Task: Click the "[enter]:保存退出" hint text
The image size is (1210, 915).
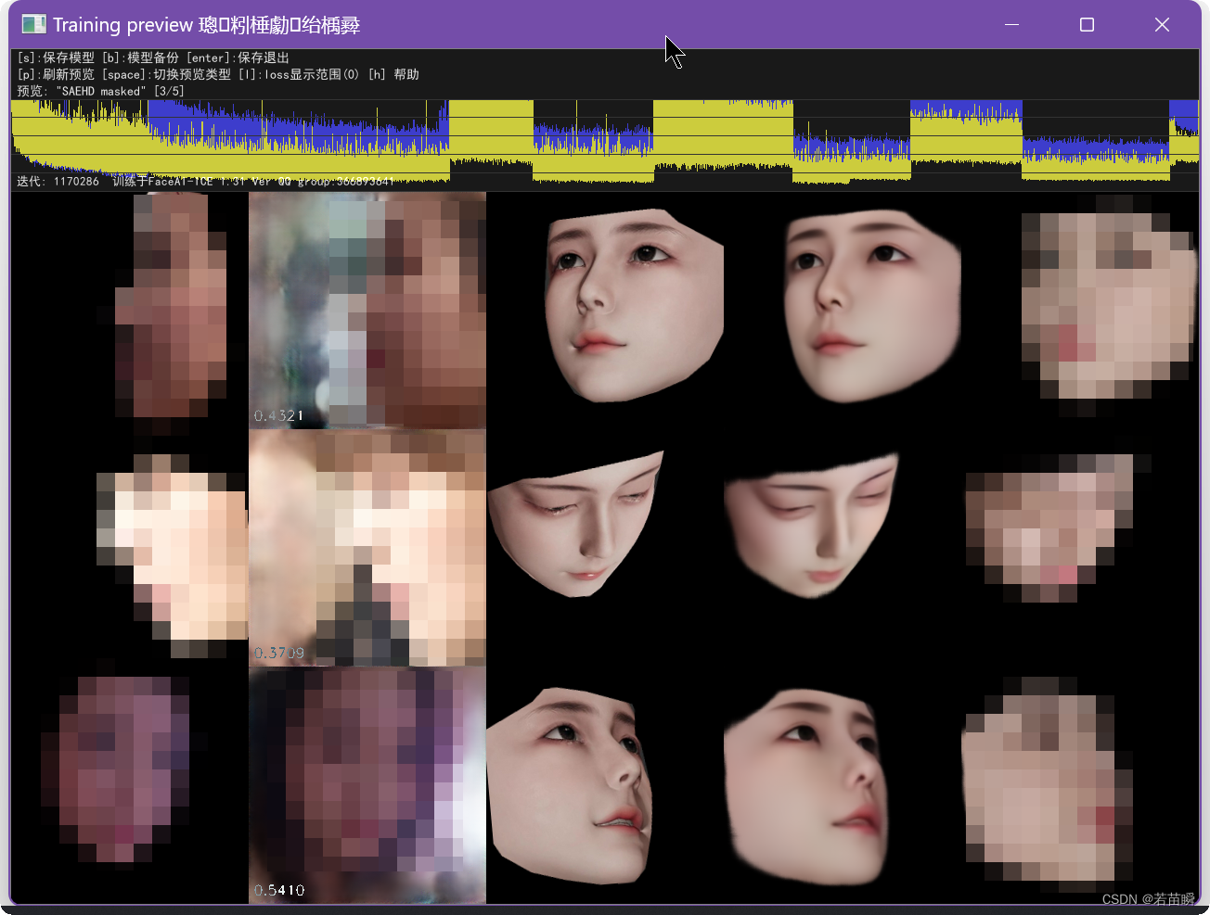Action: [238, 57]
